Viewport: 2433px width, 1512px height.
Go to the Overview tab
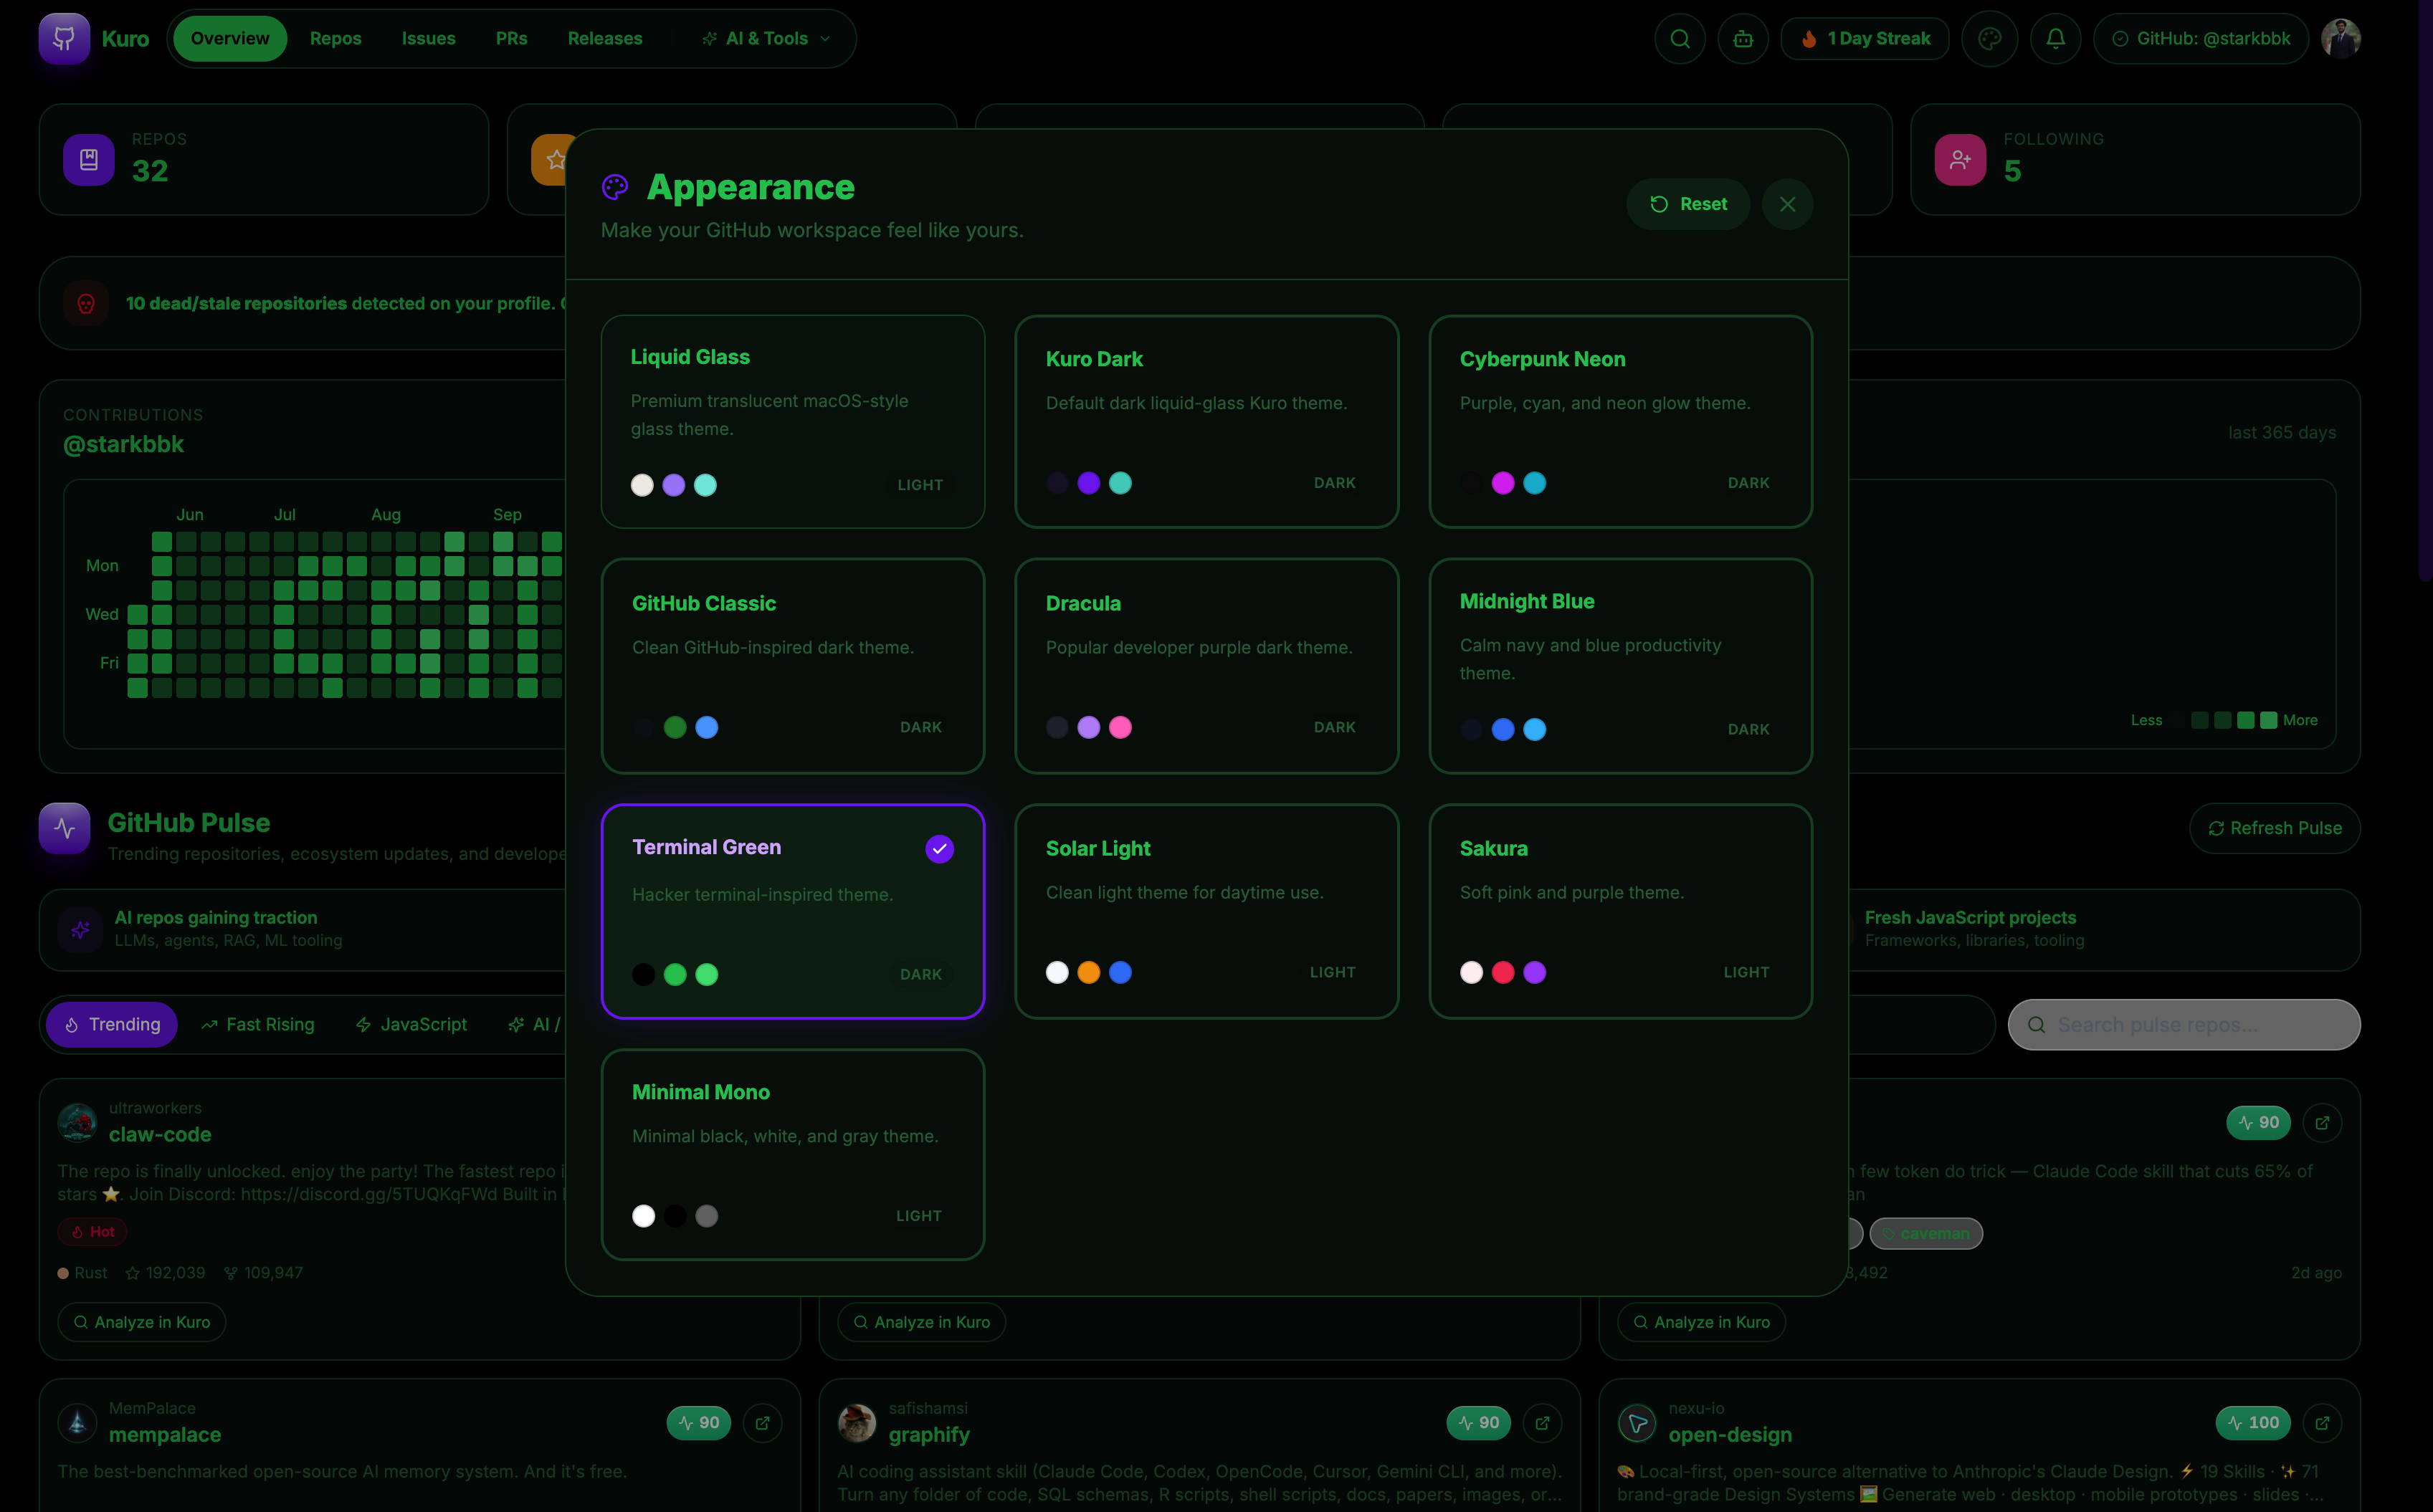tap(230, 39)
